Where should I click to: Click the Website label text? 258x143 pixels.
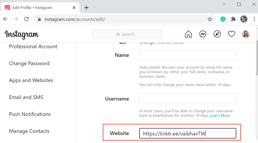pos(119,133)
